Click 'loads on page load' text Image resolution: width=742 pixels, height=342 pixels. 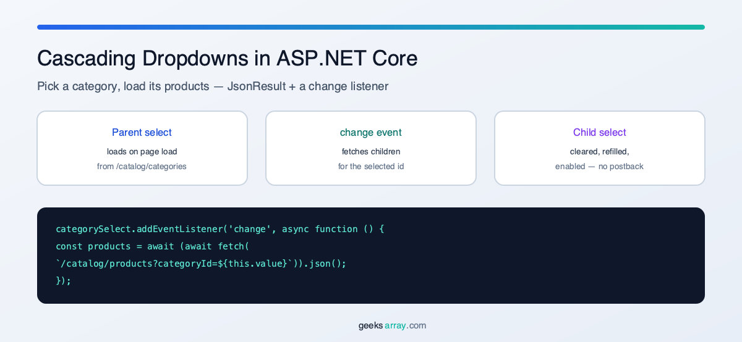(142, 151)
